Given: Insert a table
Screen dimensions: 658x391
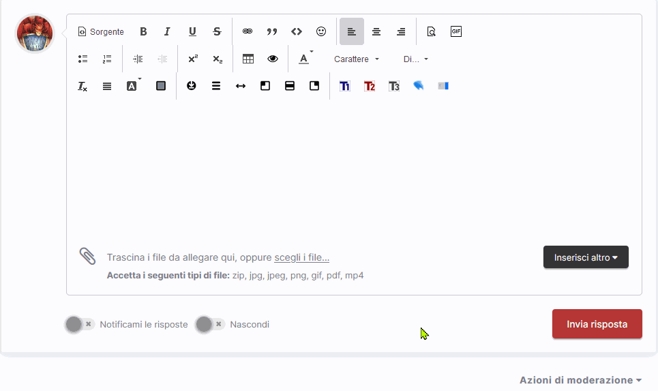Looking at the screenshot, I should [x=248, y=59].
